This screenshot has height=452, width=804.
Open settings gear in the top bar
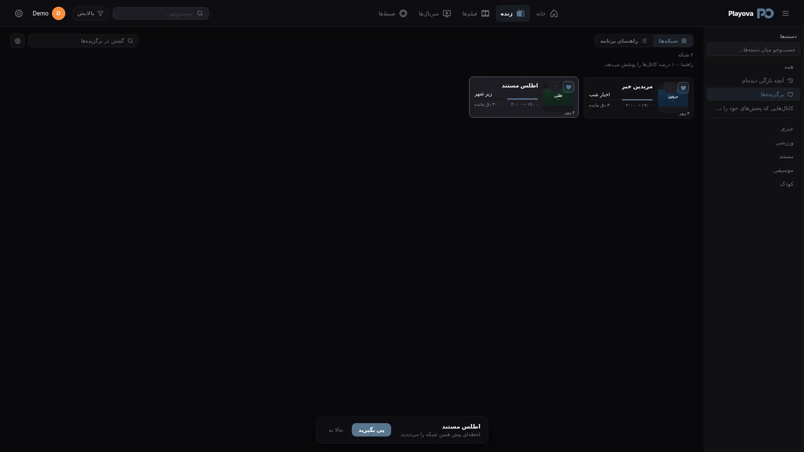coord(19,13)
